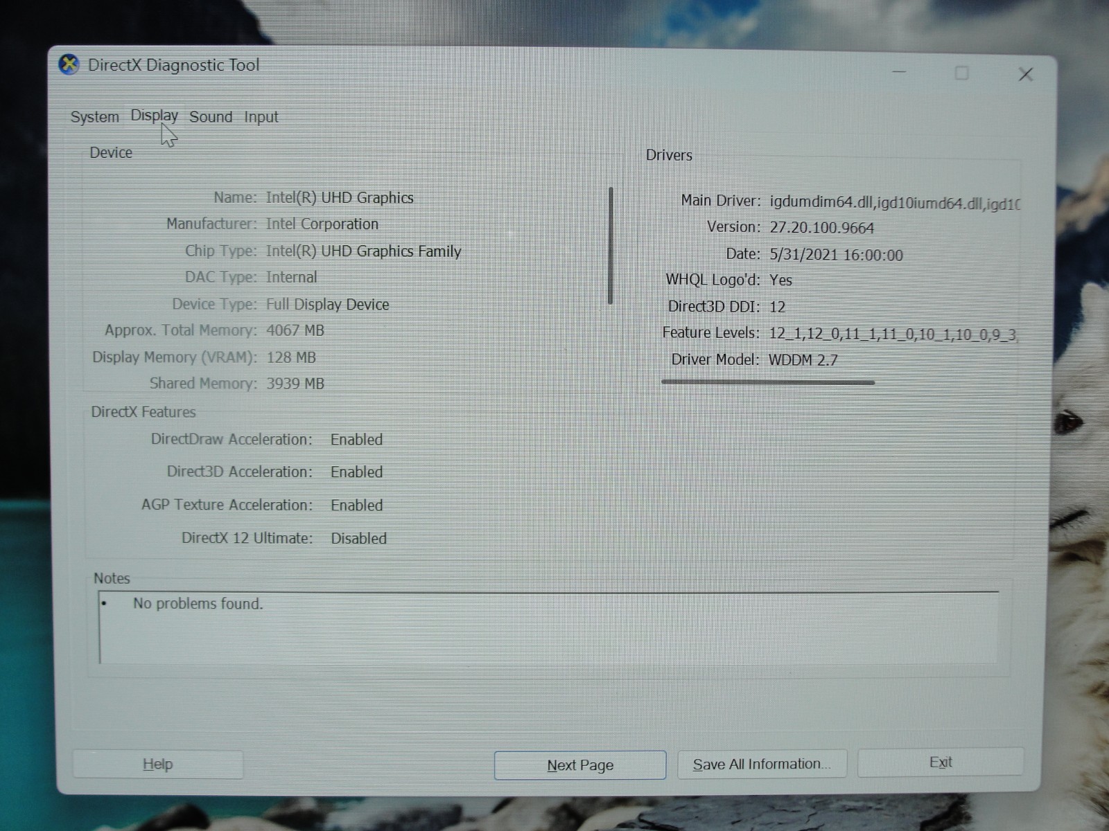
Task: Click the 'Main Driver:' label
Action: click(x=721, y=201)
